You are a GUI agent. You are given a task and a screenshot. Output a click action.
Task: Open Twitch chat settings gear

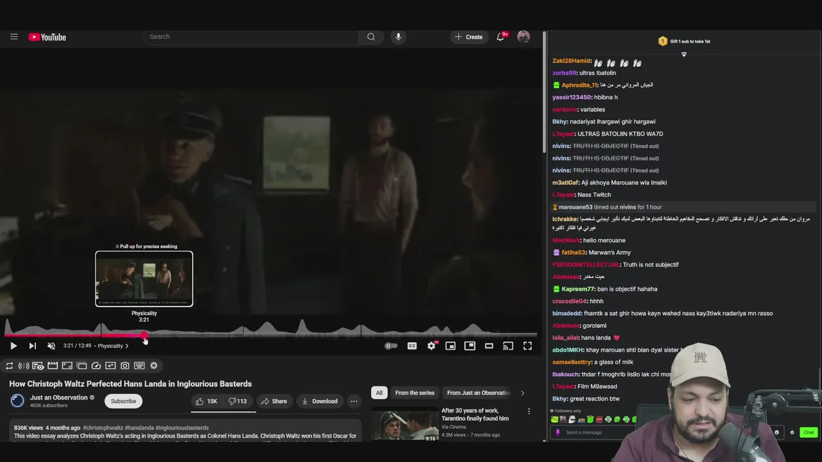[x=792, y=432]
